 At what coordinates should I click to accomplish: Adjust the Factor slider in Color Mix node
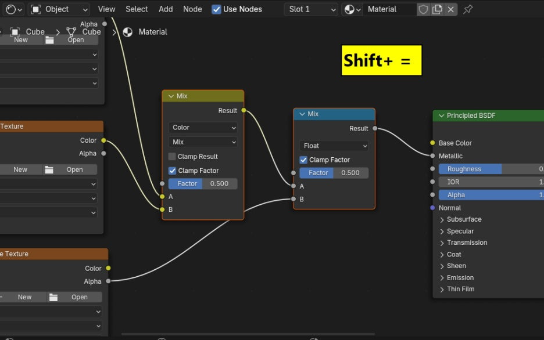203,183
